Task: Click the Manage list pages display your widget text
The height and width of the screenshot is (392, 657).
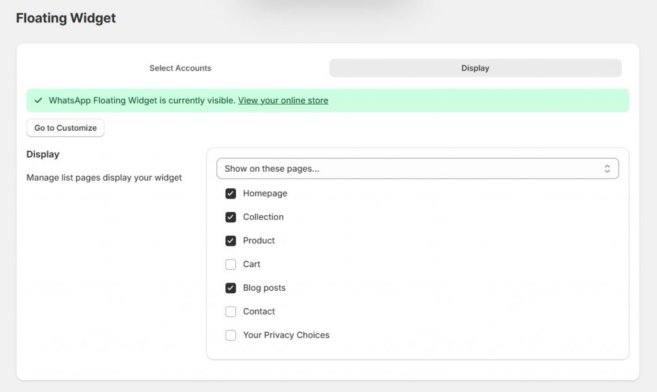Action: point(104,177)
